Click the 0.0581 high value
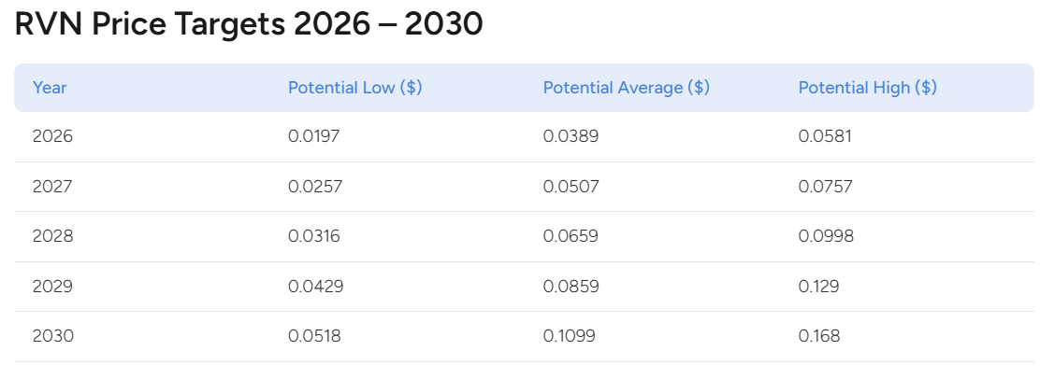This screenshot has height=379, width=1040. point(825,136)
